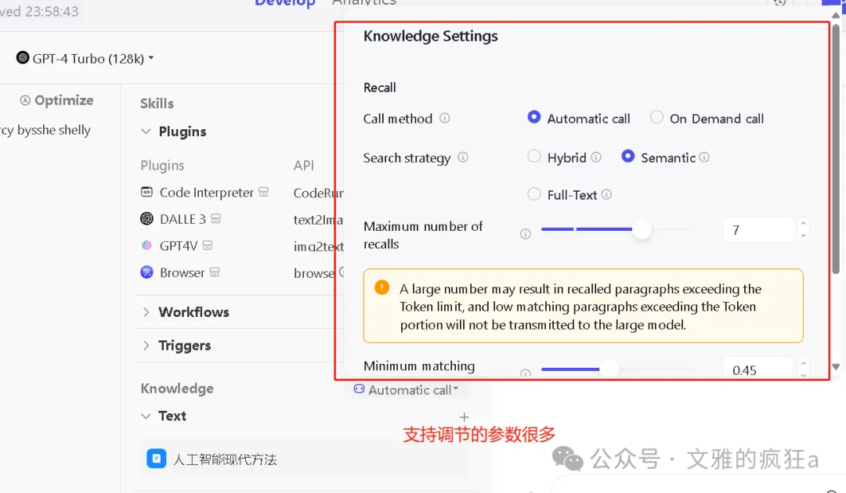Image resolution: width=846 pixels, height=493 pixels.
Task: Click the DALLE 3 plugin icon
Action: click(x=146, y=218)
